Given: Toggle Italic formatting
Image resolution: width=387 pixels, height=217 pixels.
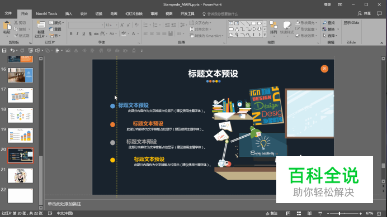Looking at the screenshot, I should click(x=77, y=33).
